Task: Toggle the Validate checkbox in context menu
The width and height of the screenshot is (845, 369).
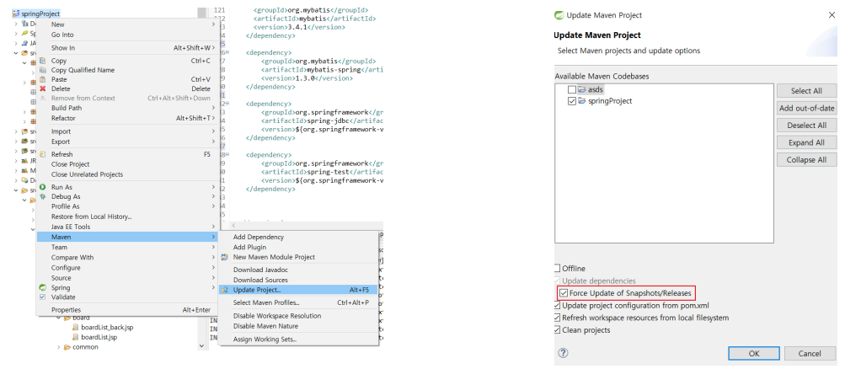Action: pos(43,297)
